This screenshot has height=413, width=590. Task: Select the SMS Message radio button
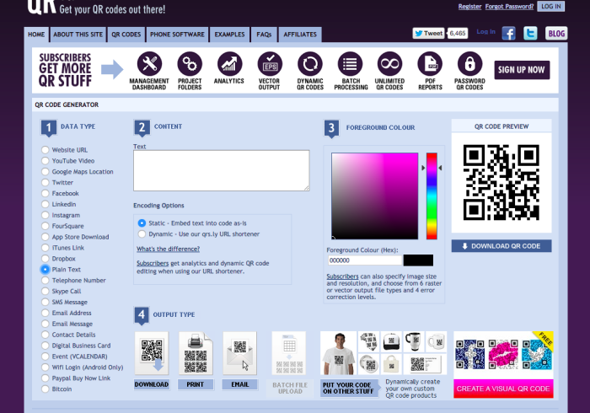click(x=46, y=302)
